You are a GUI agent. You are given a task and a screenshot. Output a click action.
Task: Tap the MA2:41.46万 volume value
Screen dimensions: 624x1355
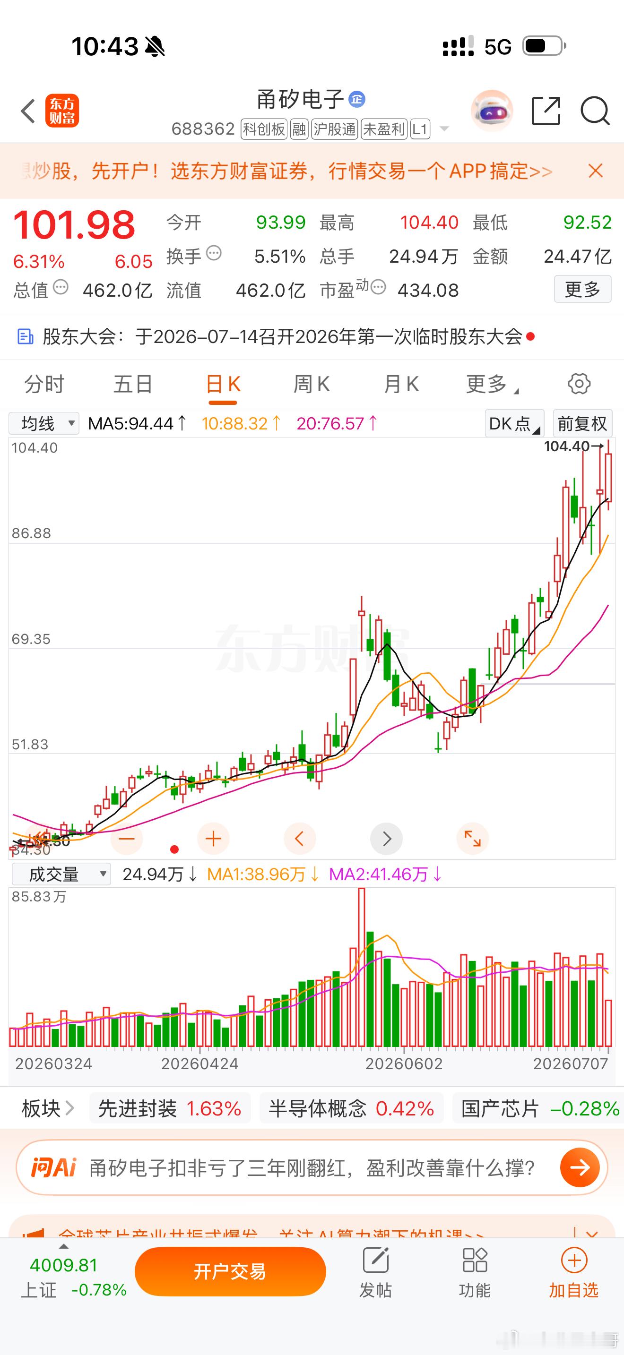(386, 874)
